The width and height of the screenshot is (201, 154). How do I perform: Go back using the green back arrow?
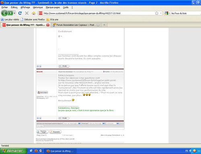pyautogui.click(x=4, y=13)
